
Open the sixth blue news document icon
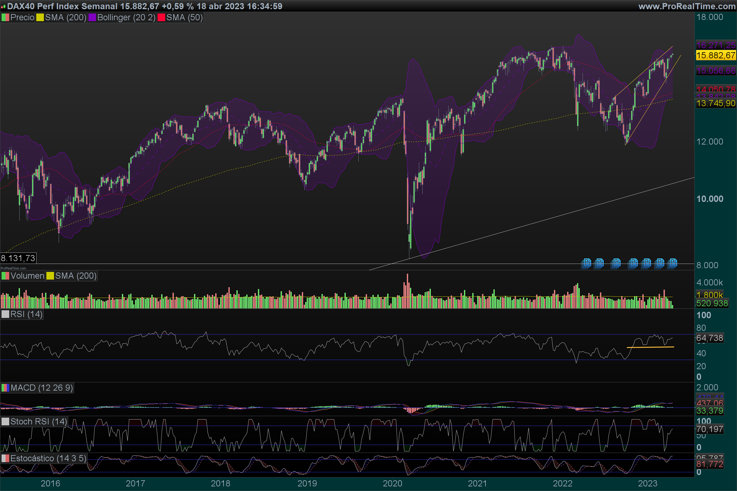[660, 263]
